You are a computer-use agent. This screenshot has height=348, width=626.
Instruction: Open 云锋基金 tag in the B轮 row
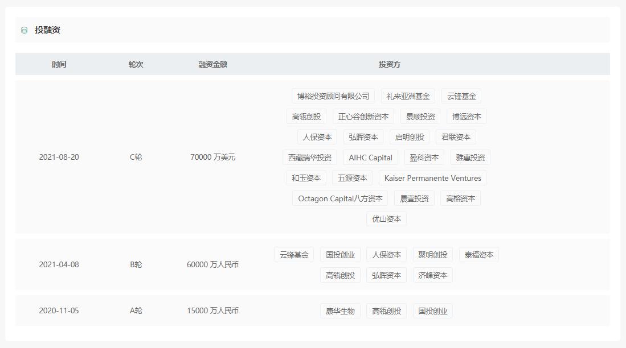click(x=294, y=255)
